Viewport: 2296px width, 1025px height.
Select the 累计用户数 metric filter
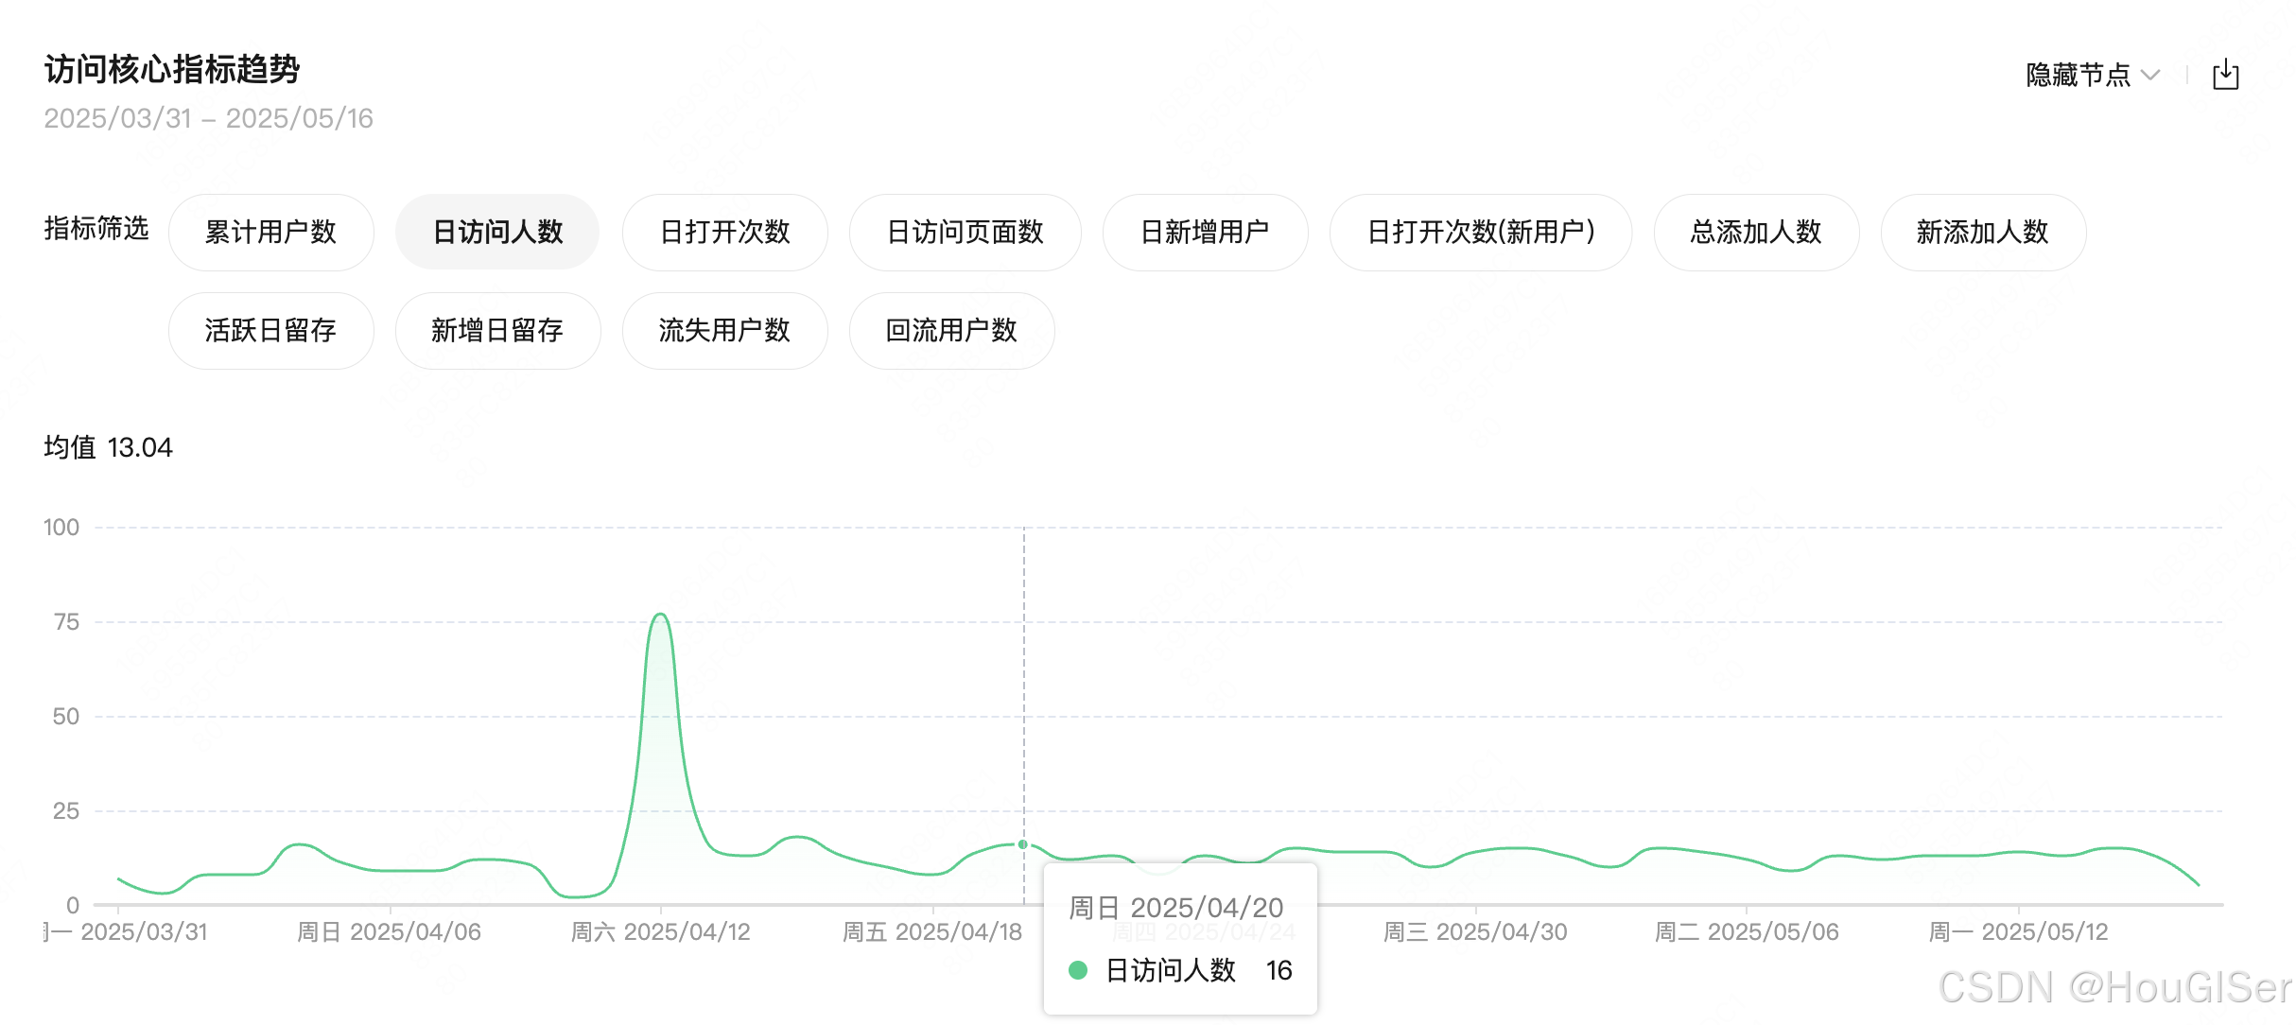tap(270, 233)
